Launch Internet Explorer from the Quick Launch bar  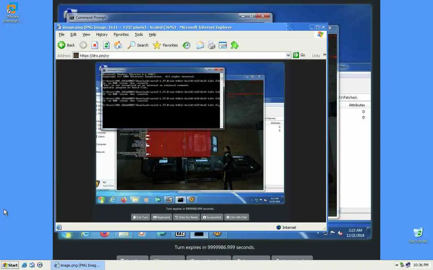24,265
